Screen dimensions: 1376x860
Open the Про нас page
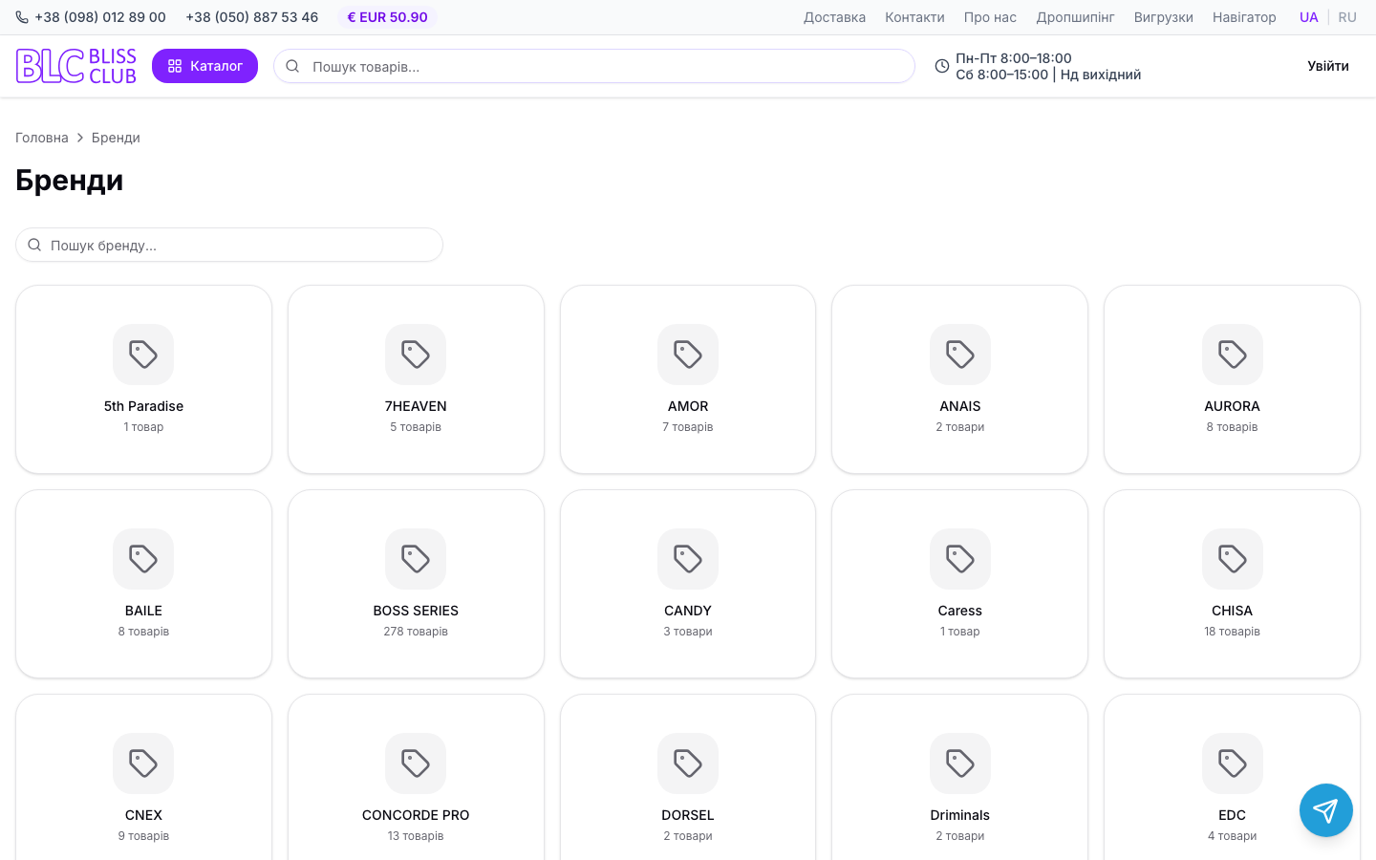point(990,17)
